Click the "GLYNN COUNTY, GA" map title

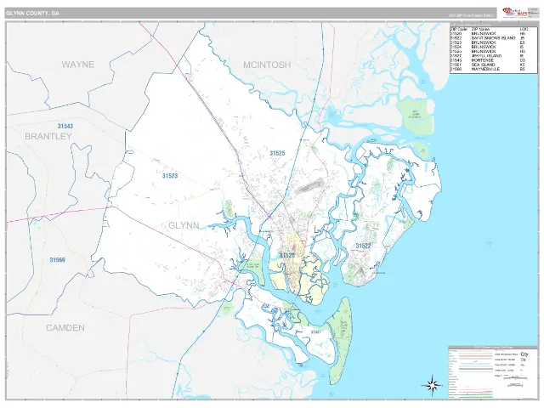32,14
